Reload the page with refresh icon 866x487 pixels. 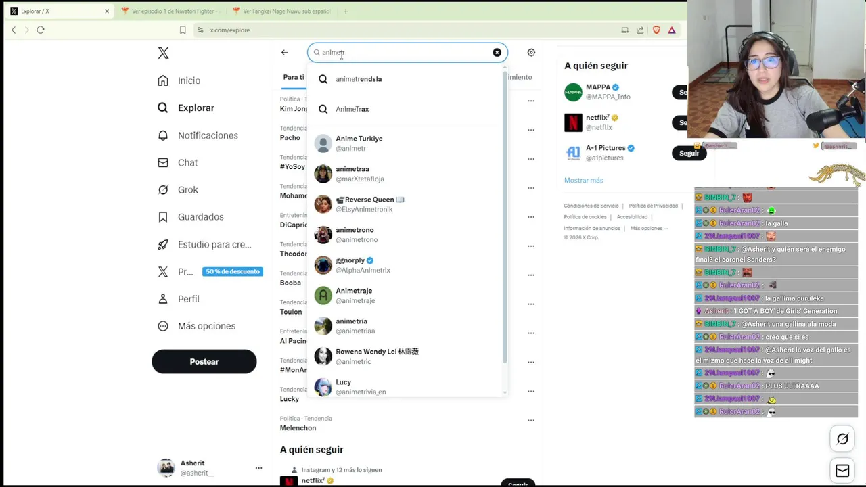(x=41, y=30)
